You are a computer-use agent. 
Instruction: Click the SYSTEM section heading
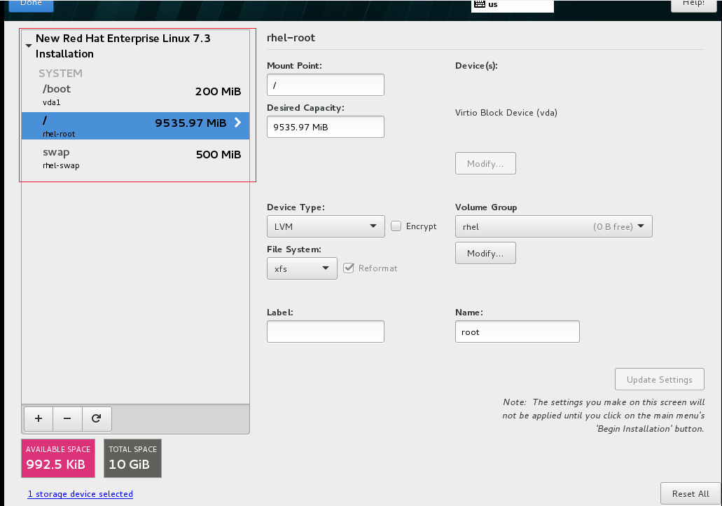click(60, 74)
